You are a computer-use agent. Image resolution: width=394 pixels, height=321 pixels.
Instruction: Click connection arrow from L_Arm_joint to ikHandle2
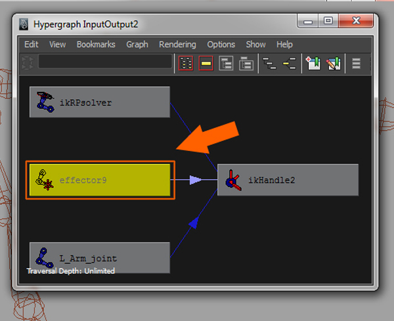[194, 223]
